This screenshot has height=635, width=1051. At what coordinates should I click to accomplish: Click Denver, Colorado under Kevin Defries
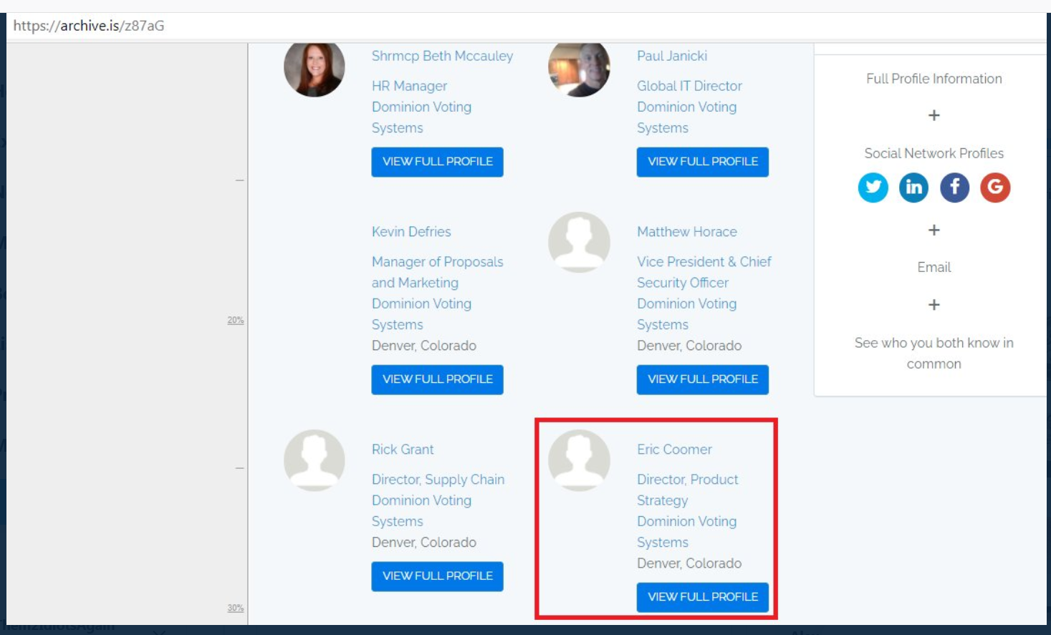(424, 346)
